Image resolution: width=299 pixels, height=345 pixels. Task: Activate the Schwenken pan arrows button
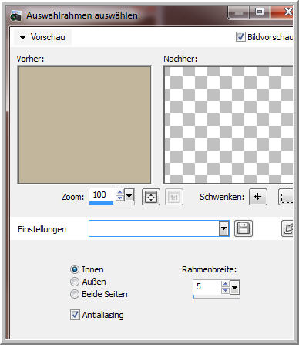coord(258,197)
